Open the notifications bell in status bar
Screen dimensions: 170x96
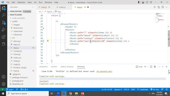[x=167, y=89]
